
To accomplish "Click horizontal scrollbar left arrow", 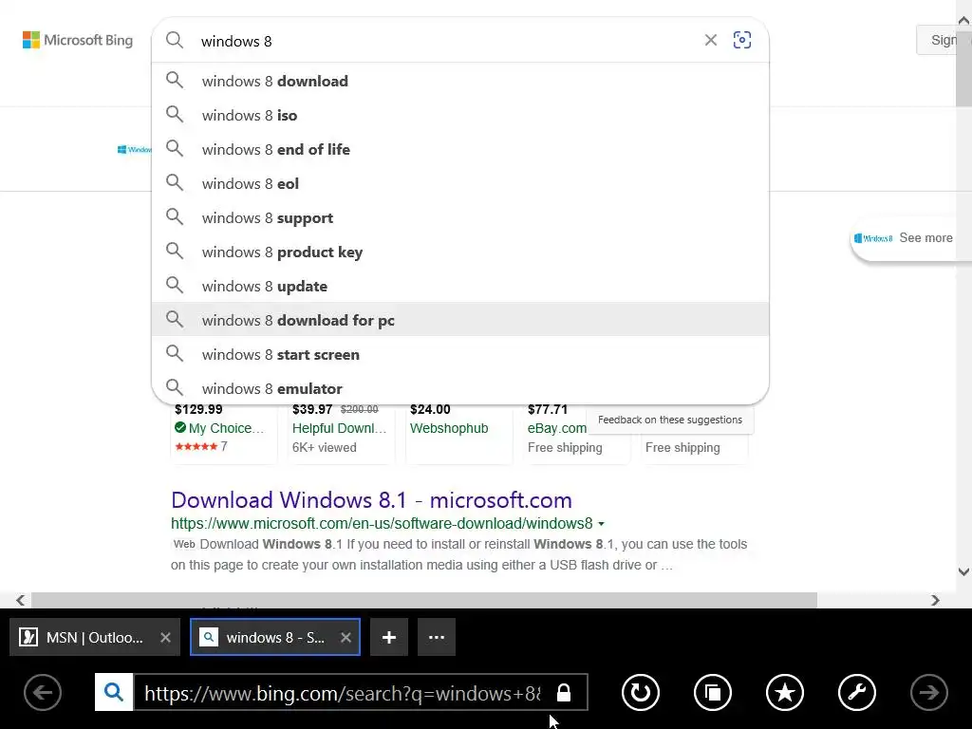I will click(21, 600).
